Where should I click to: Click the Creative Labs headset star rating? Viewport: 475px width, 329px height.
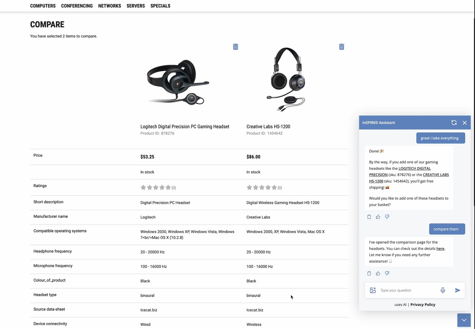(x=261, y=188)
